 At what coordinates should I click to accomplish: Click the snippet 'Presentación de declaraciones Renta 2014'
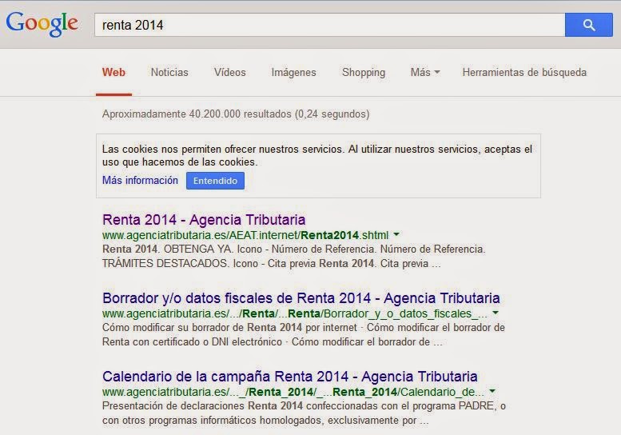[304, 413]
